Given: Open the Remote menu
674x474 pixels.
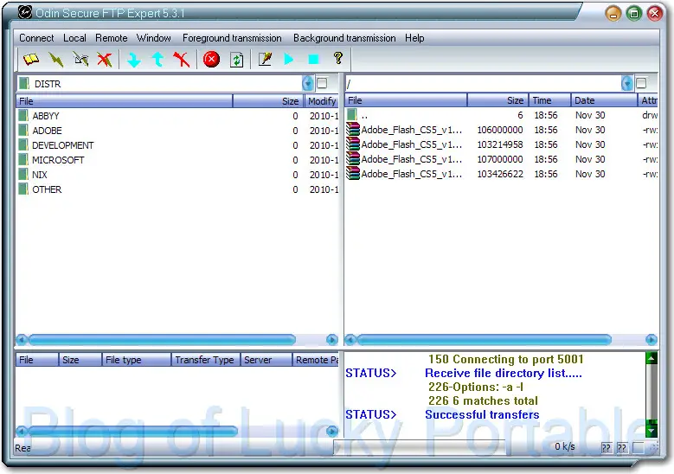Looking at the screenshot, I should tap(112, 38).
